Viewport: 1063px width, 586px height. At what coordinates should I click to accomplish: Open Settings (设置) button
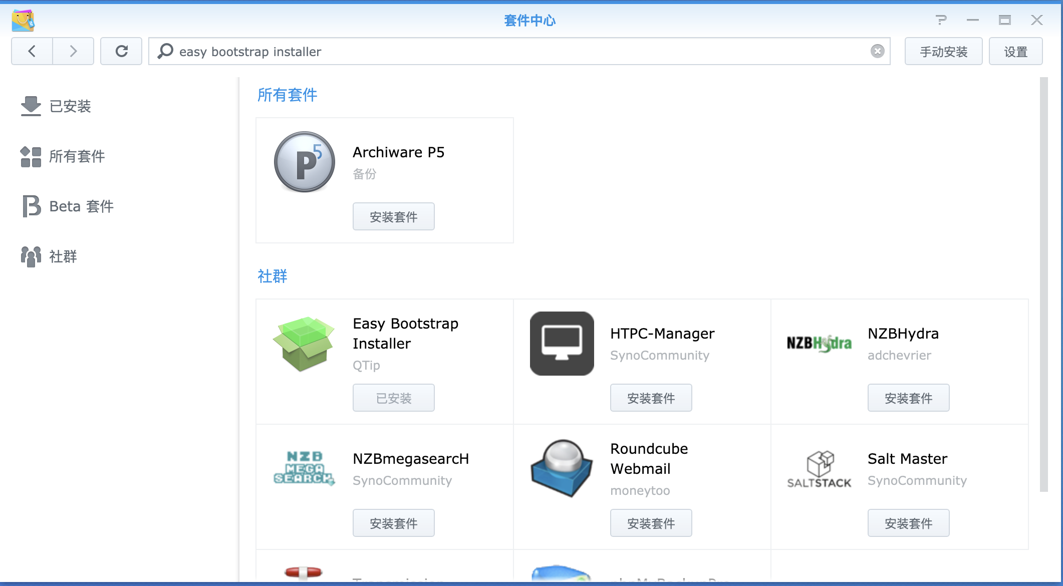[1016, 51]
